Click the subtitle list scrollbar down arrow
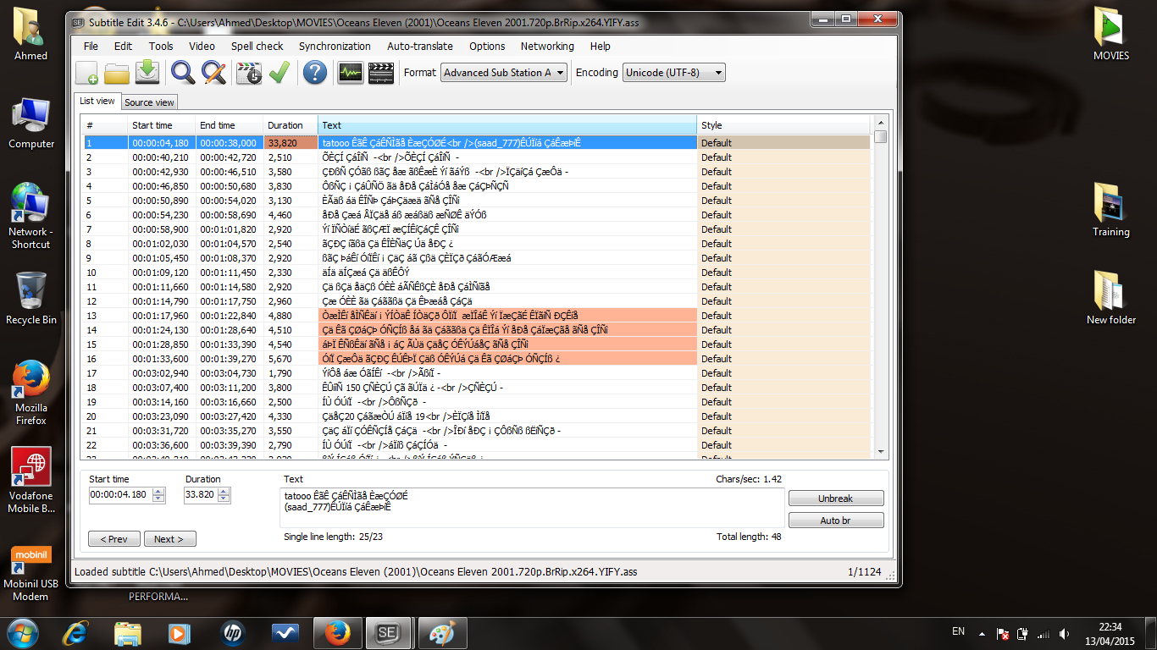This screenshot has width=1157, height=650. tap(881, 452)
